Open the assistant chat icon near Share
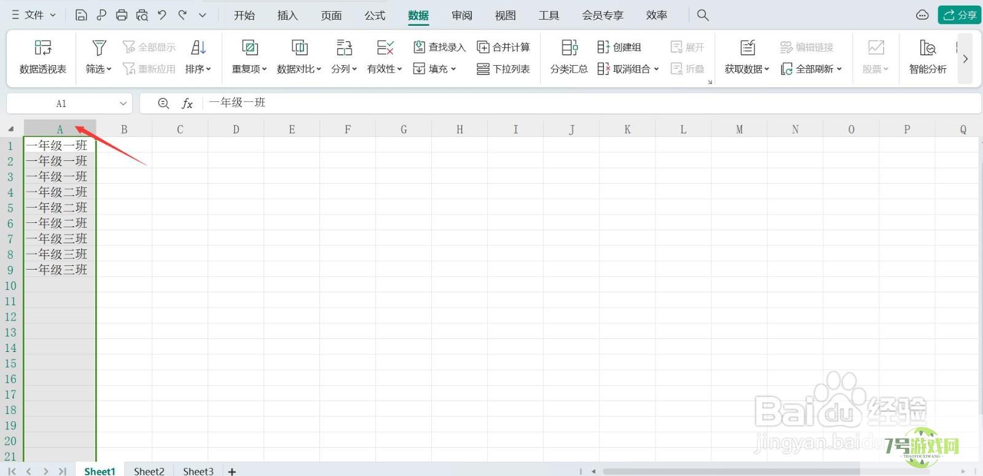Image resolution: width=983 pixels, height=476 pixels. tap(922, 15)
